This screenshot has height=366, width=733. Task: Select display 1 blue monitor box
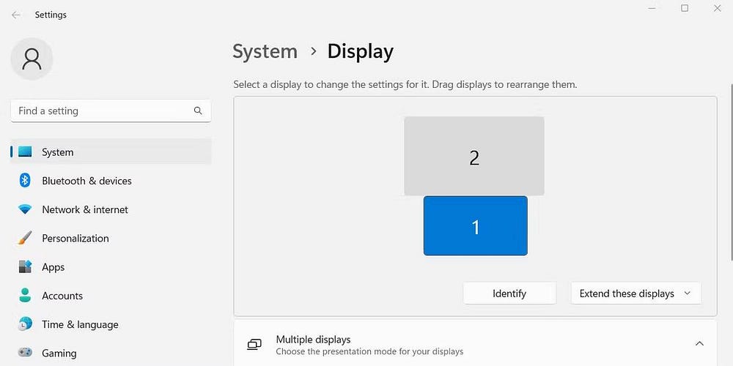click(476, 226)
